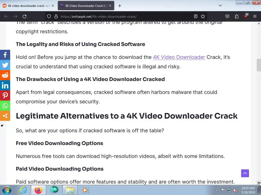Reload the current page
This screenshot has height=195, width=261.
[24, 17]
